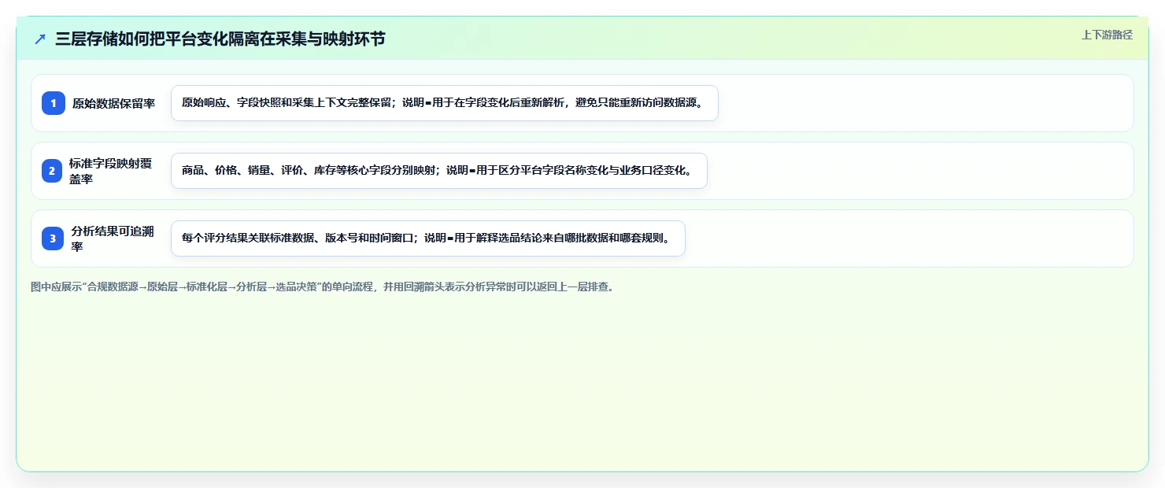The width and height of the screenshot is (1165, 488).
Task: Click the number 3 badge beside 分析结果可追溯率
Action: [54, 238]
